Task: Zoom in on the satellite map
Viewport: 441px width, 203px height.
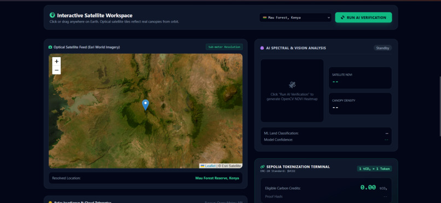Action: tap(56, 61)
